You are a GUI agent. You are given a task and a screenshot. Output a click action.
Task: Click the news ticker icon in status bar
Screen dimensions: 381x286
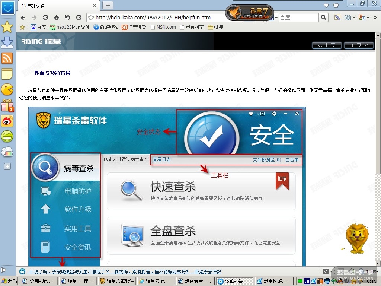[22, 271]
